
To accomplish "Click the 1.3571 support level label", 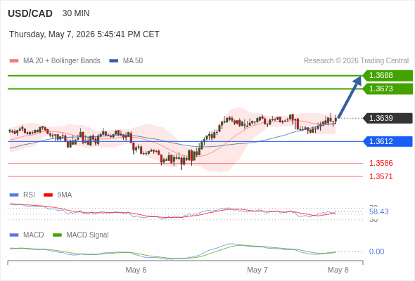I will point(381,176).
